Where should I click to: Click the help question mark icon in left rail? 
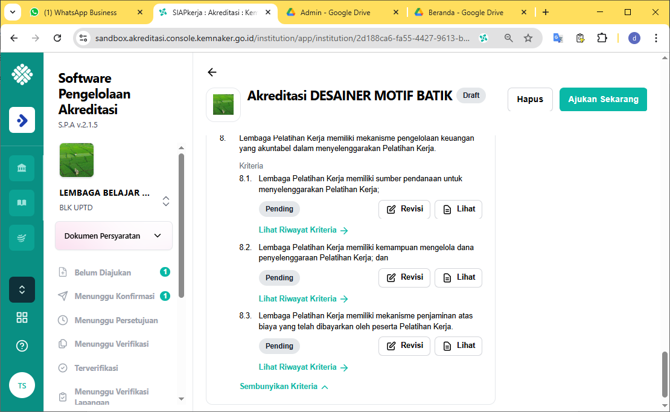pyautogui.click(x=22, y=346)
